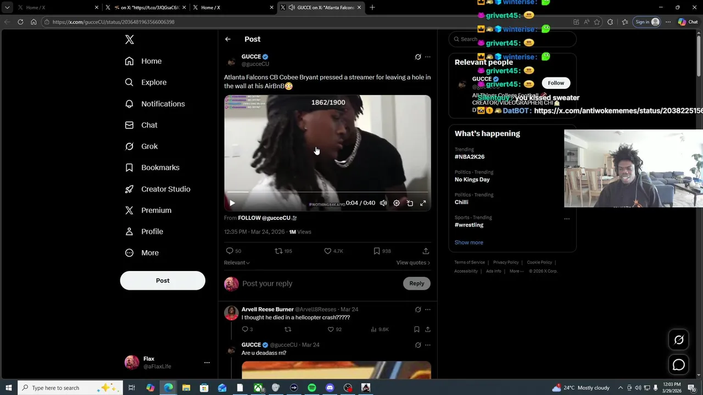Open the floating messages chat button

click(x=679, y=365)
